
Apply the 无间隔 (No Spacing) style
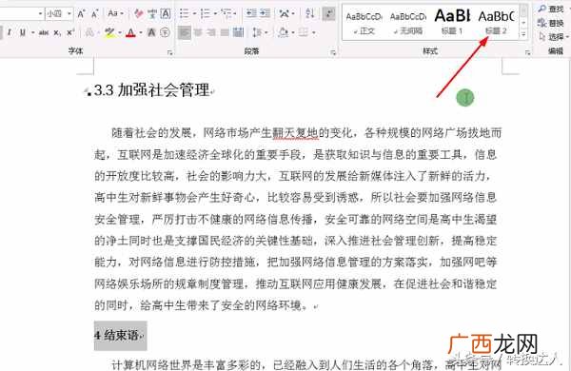pyautogui.click(x=408, y=23)
